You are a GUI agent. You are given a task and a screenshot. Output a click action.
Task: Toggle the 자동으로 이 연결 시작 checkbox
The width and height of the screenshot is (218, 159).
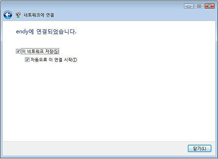[27, 59]
